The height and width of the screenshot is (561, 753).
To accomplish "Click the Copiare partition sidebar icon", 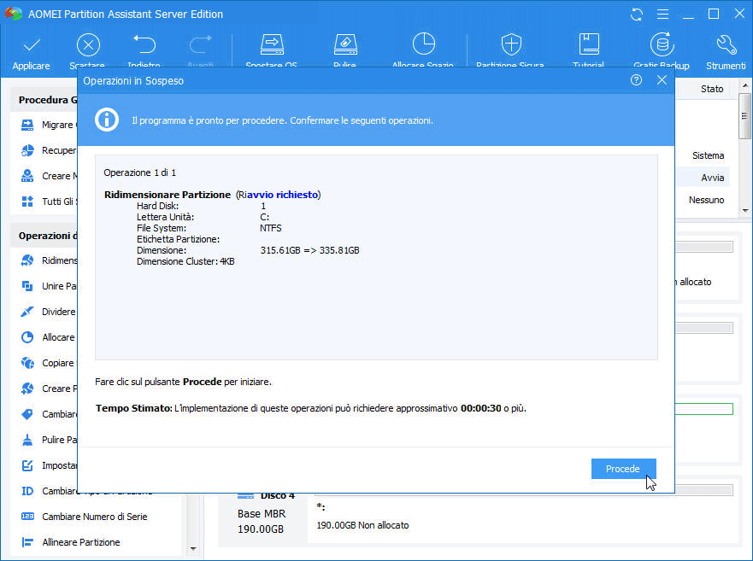I will 27,363.
